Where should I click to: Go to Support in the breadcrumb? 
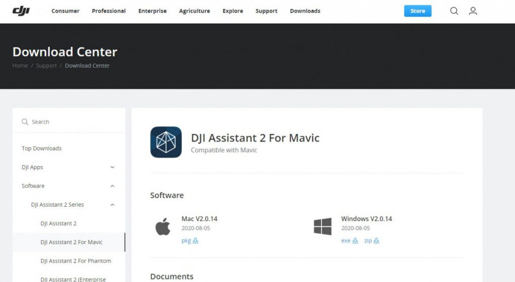pos(46,66)
